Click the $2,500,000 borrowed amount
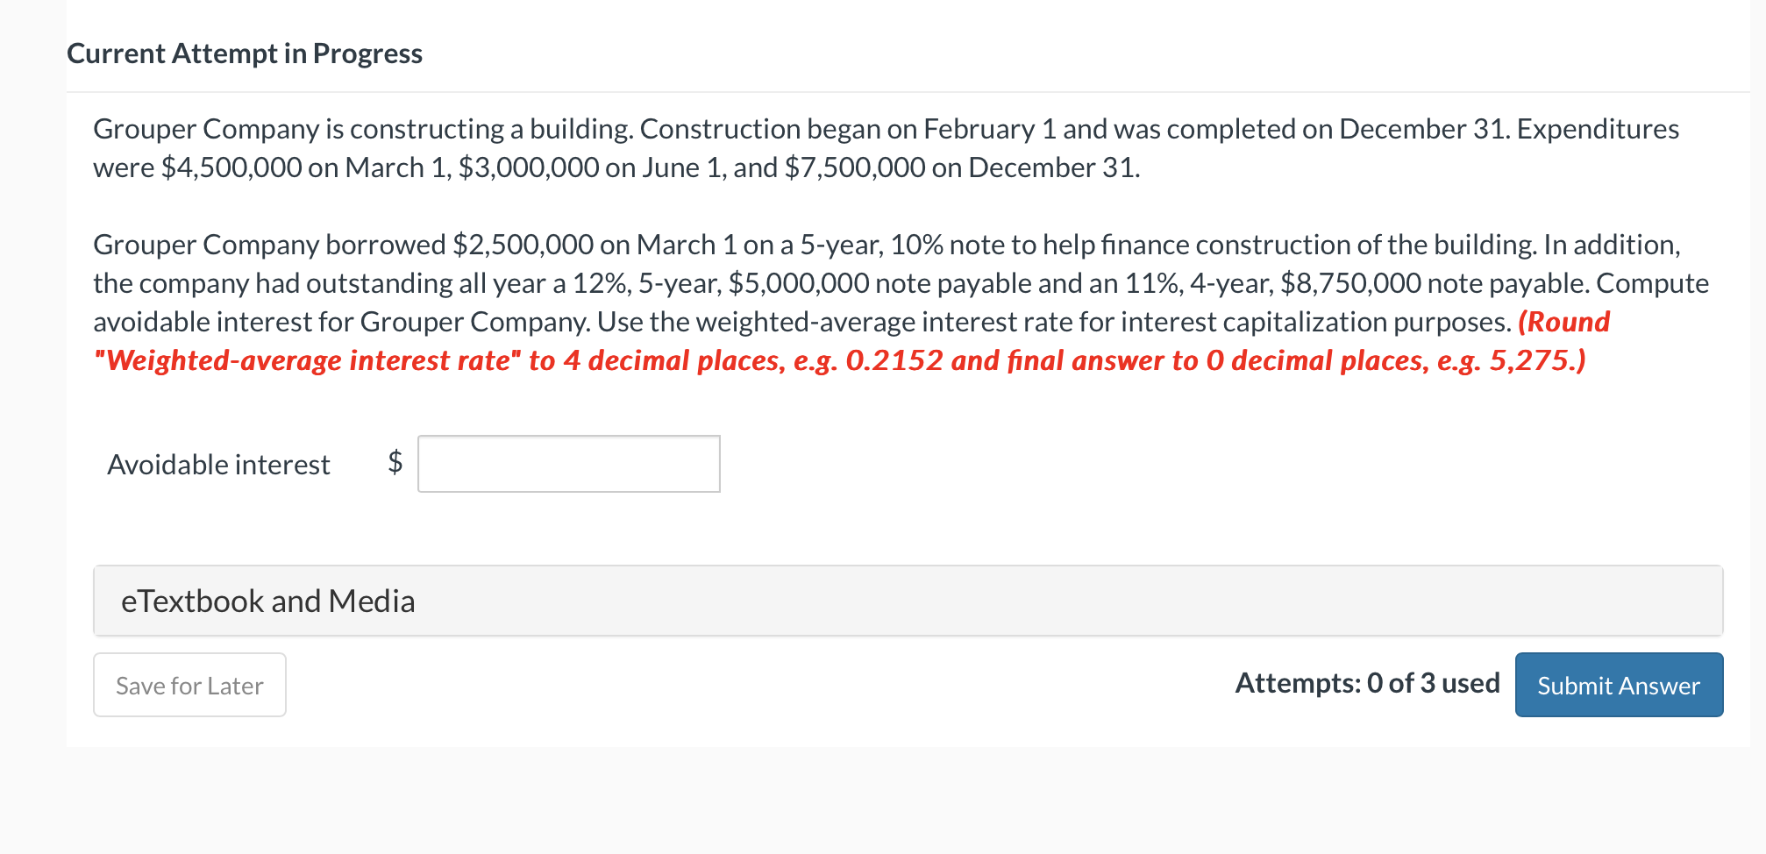Image resolution: width=1766 pixels, height=854 pixels. click(523, 245)
